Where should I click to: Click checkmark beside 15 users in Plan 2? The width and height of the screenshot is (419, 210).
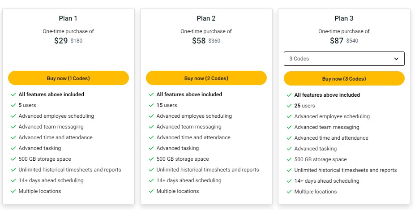coord(150,105)
